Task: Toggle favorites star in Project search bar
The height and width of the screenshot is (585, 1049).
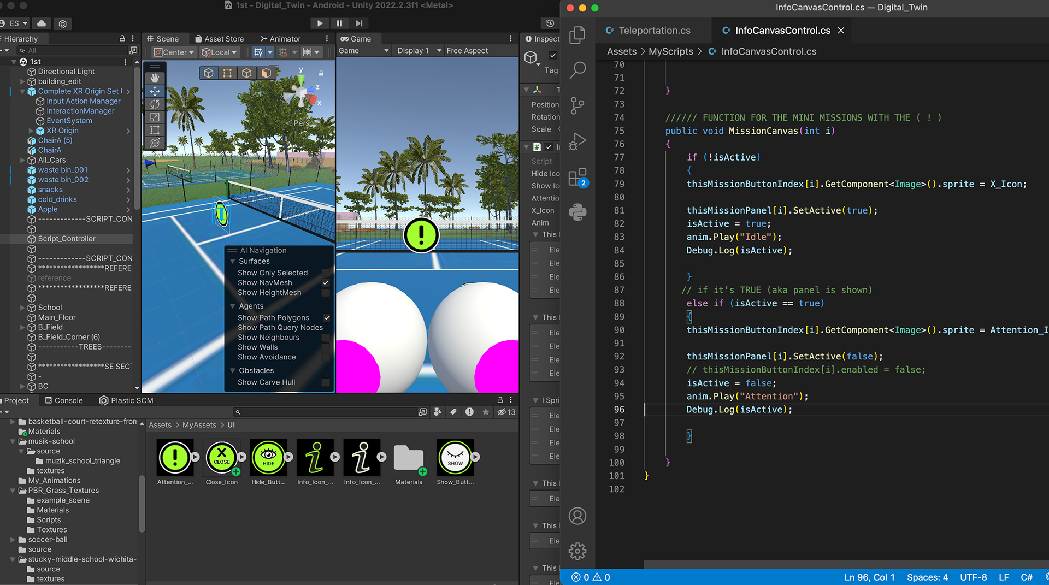Action: tap(485, 412)
